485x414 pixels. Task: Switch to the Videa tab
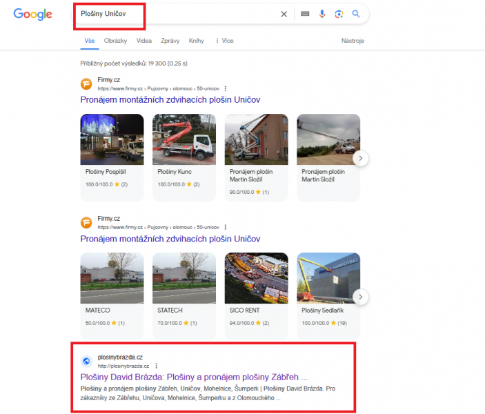pyautogui.click(x=143, y=41)
